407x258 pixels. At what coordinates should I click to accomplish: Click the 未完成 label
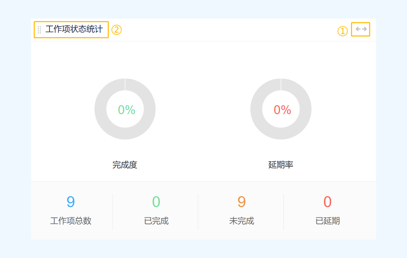tap(242, 221)
